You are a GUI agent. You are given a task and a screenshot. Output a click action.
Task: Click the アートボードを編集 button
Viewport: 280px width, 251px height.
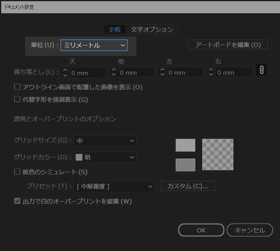pyautogui.click(x=227, y=45)
